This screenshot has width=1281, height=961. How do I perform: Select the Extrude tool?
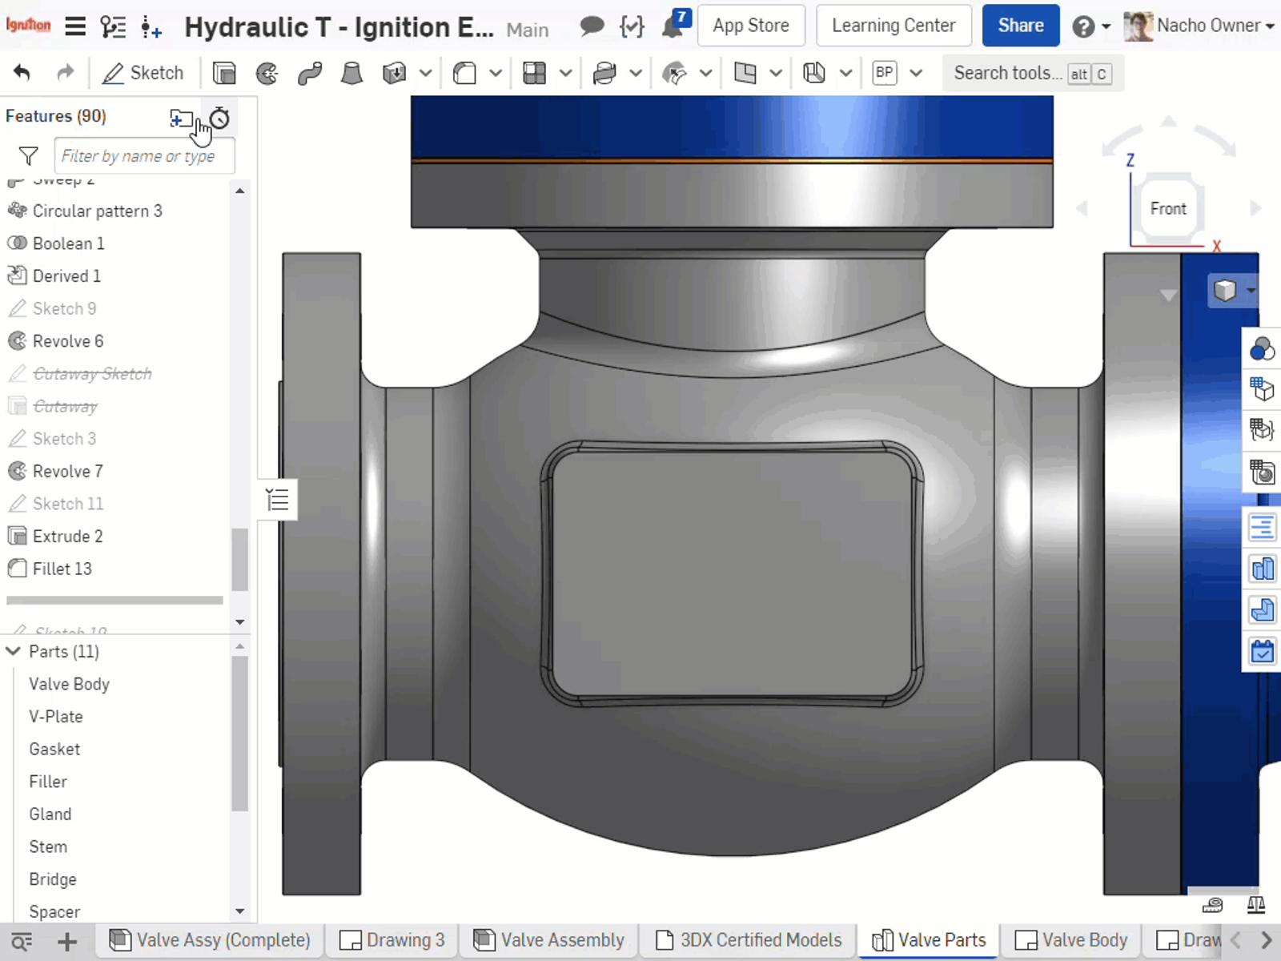224,72
